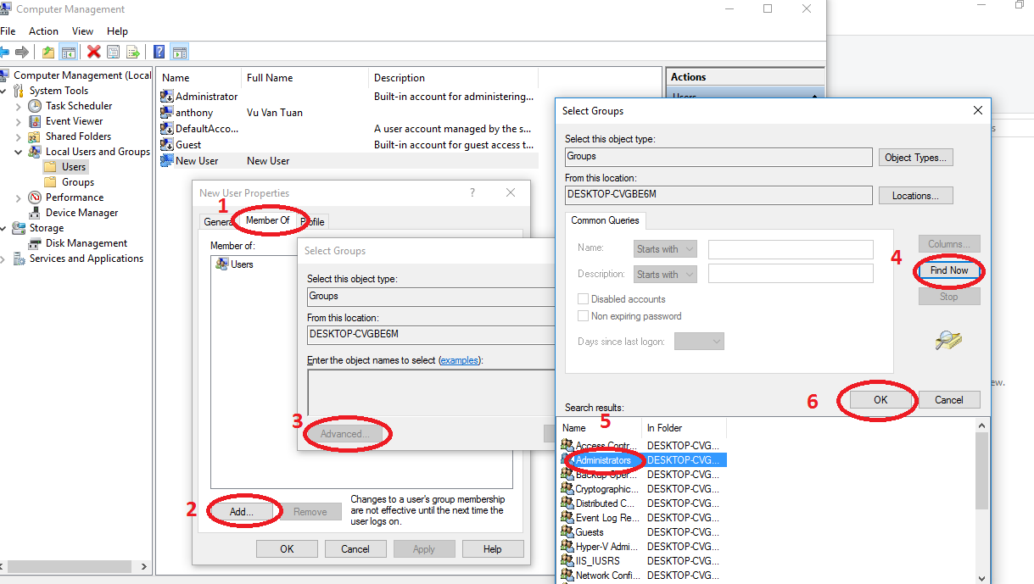The image size is (1034, 584).
Task: Click the Properties toolbar icon
Action: 113,52
